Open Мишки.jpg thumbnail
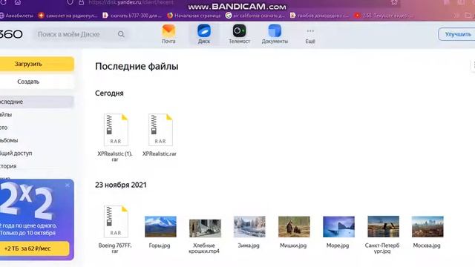This screenshot has height=267, width=475. [294, 226]
